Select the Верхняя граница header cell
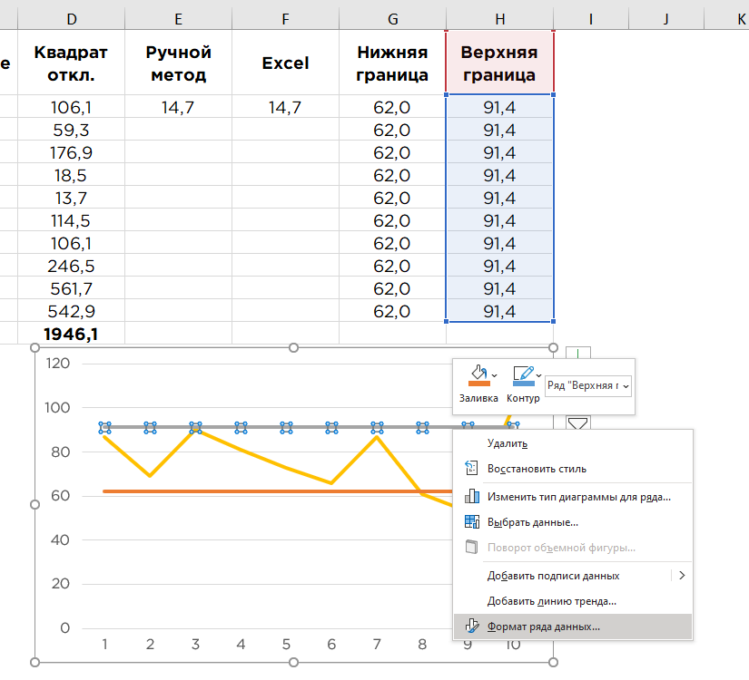Image resolution: width=749 pixels, height=680 pixels. pos(499,63)
